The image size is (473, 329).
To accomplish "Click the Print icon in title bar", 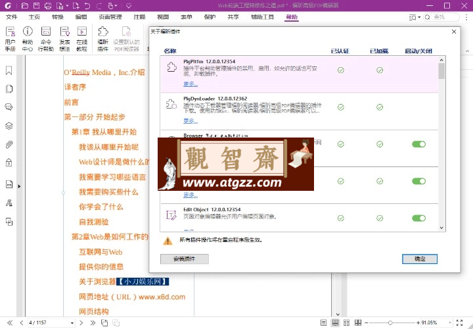I will point(48,6).
